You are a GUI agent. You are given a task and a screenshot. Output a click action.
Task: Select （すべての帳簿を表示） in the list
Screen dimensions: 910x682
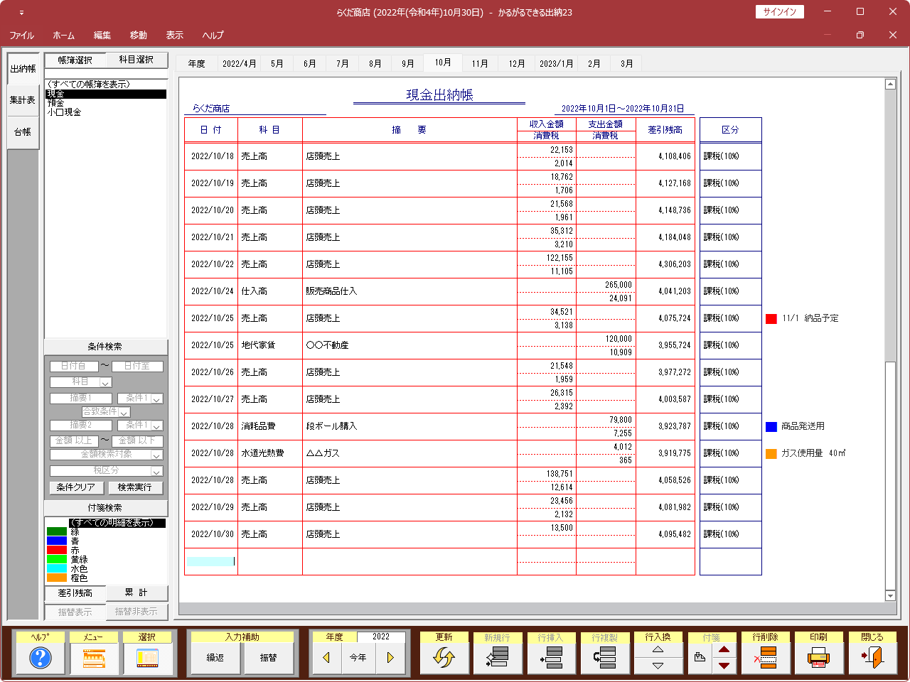(x=105, y=85)
